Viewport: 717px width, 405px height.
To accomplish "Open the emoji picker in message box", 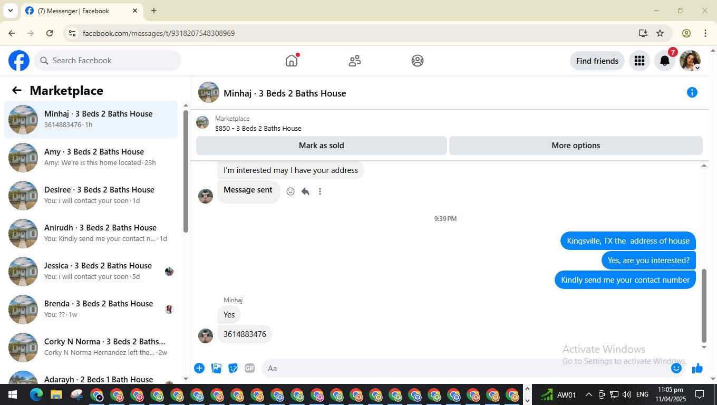I will 676,368.
